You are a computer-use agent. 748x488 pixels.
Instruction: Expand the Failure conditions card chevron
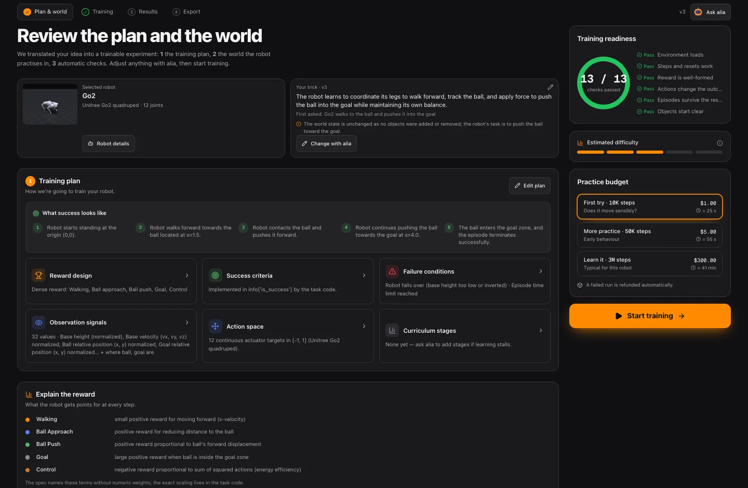point(541,272)
